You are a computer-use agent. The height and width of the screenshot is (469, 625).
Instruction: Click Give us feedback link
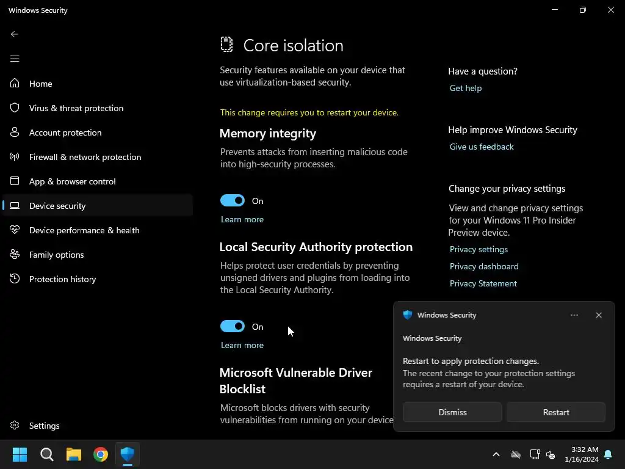(x=482, y=147)
